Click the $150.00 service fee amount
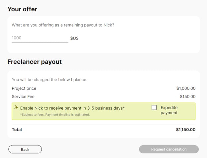The width and height of the screenshot is (207, 158). [187, 97]
